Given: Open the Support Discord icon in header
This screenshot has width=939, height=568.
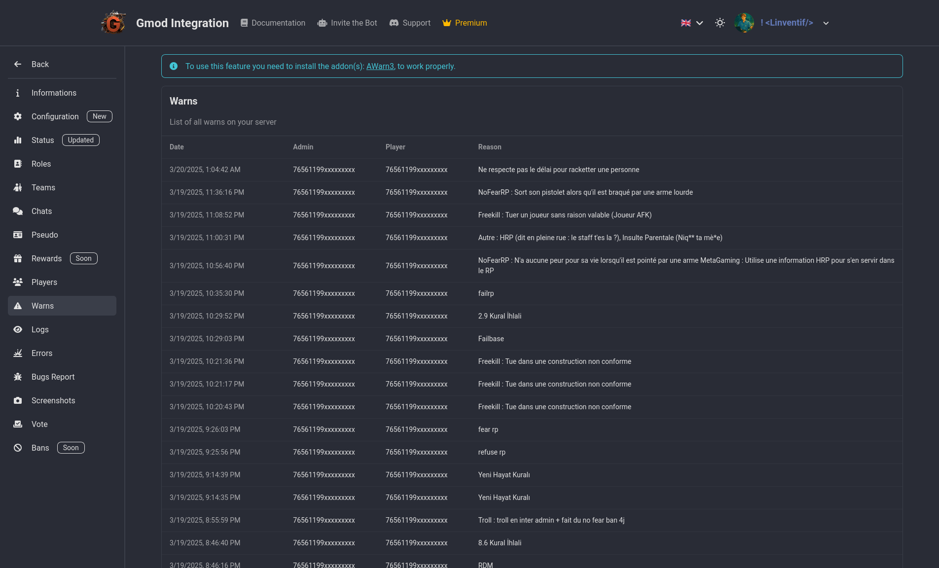Looking at the screenshot, I should coord(394,23).
